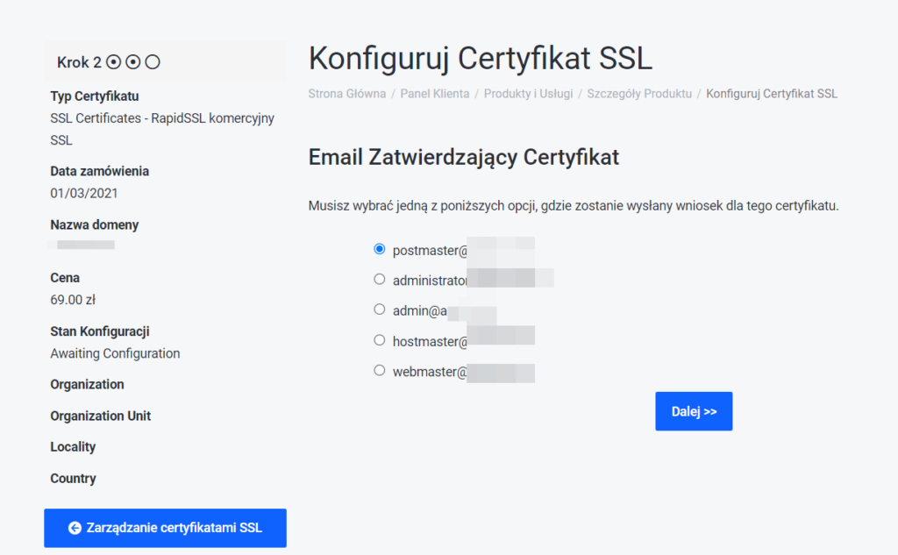The image size is (898, 555).
Task: Open Zarządzanie certyfikatami SSL button
Action: click(x=165, y=528)
